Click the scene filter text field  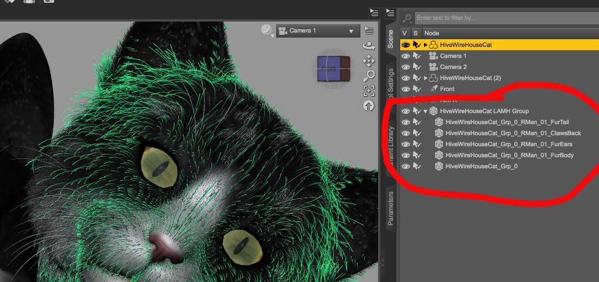click(504, 18)
